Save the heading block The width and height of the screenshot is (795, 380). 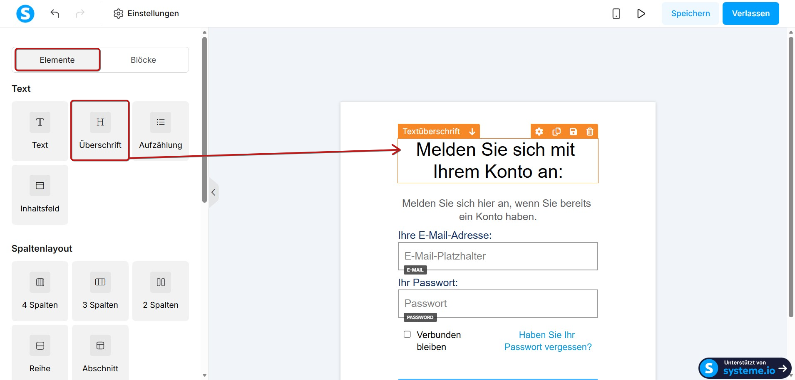[x=573, y=132]
